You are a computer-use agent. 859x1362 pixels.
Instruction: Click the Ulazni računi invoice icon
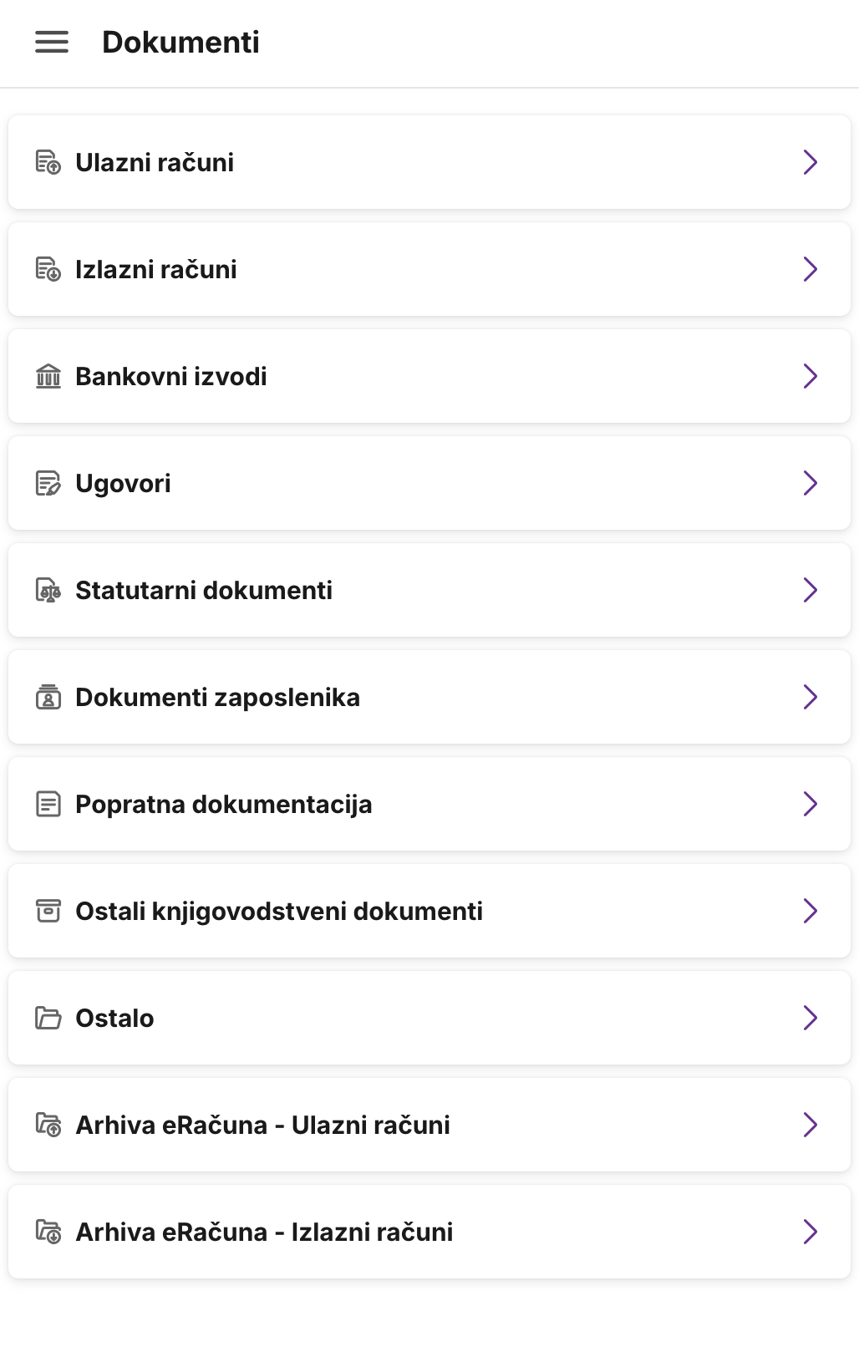48,162
